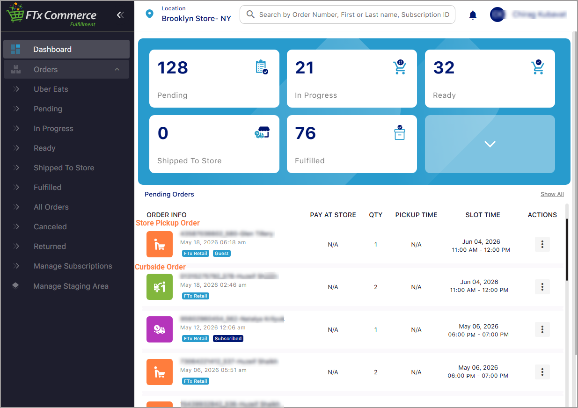Click the Pending clipboard icon on card
The height and width of the screenshot is (408, 578).
262,67
